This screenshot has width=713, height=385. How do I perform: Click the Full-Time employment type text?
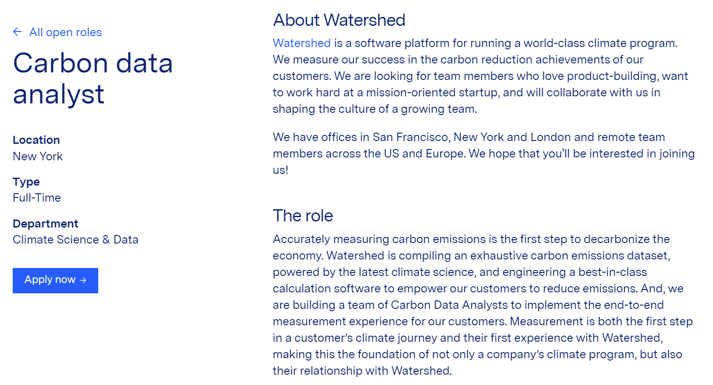pos(37,197)
